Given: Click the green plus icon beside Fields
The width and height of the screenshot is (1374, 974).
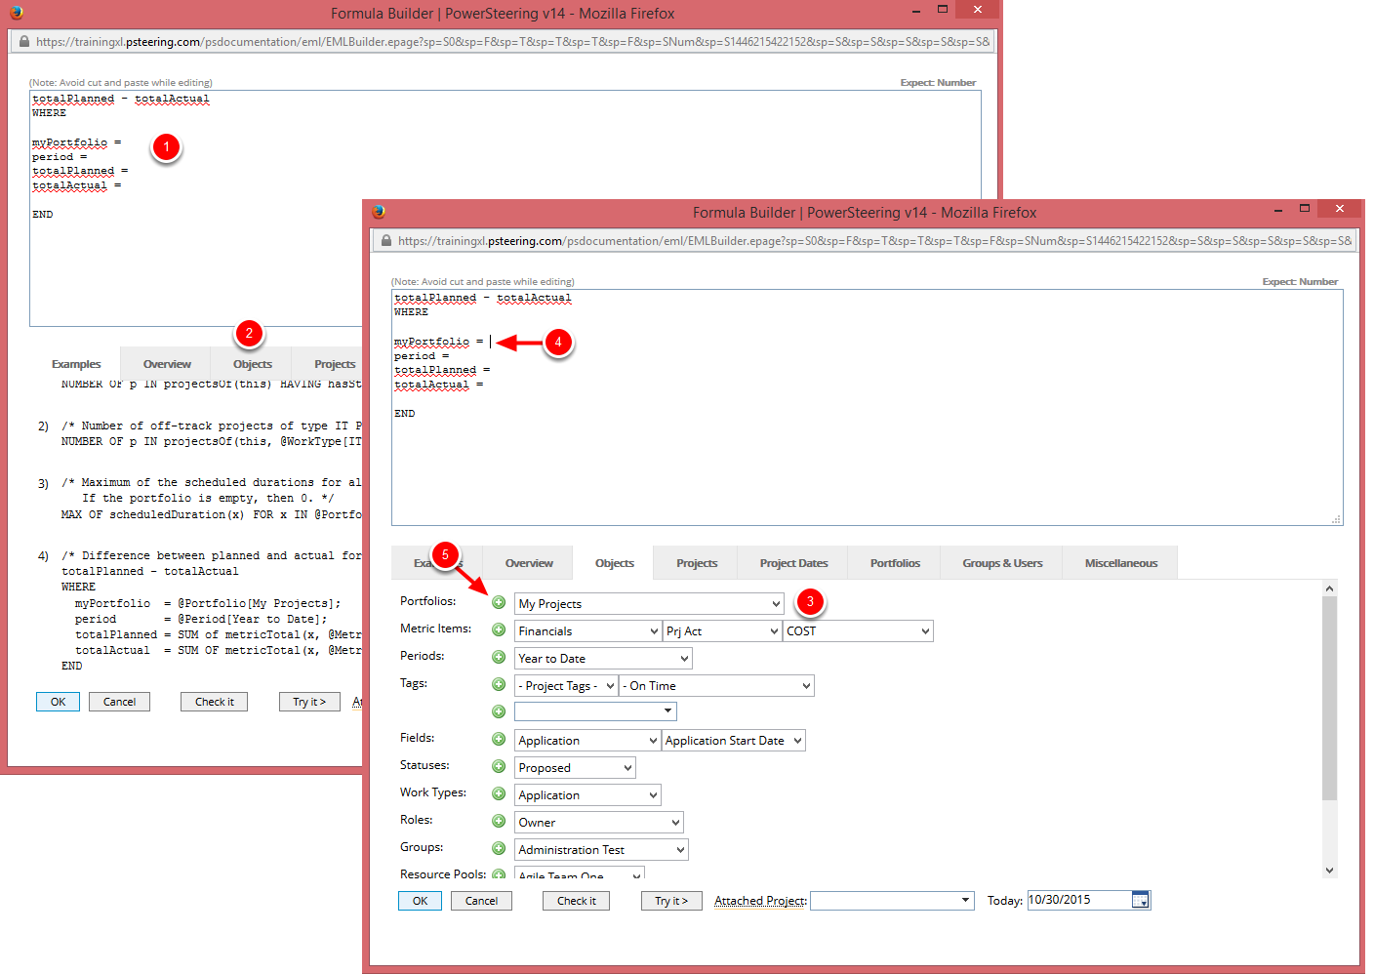Looking at the screenshot, I should click(499, 739).
